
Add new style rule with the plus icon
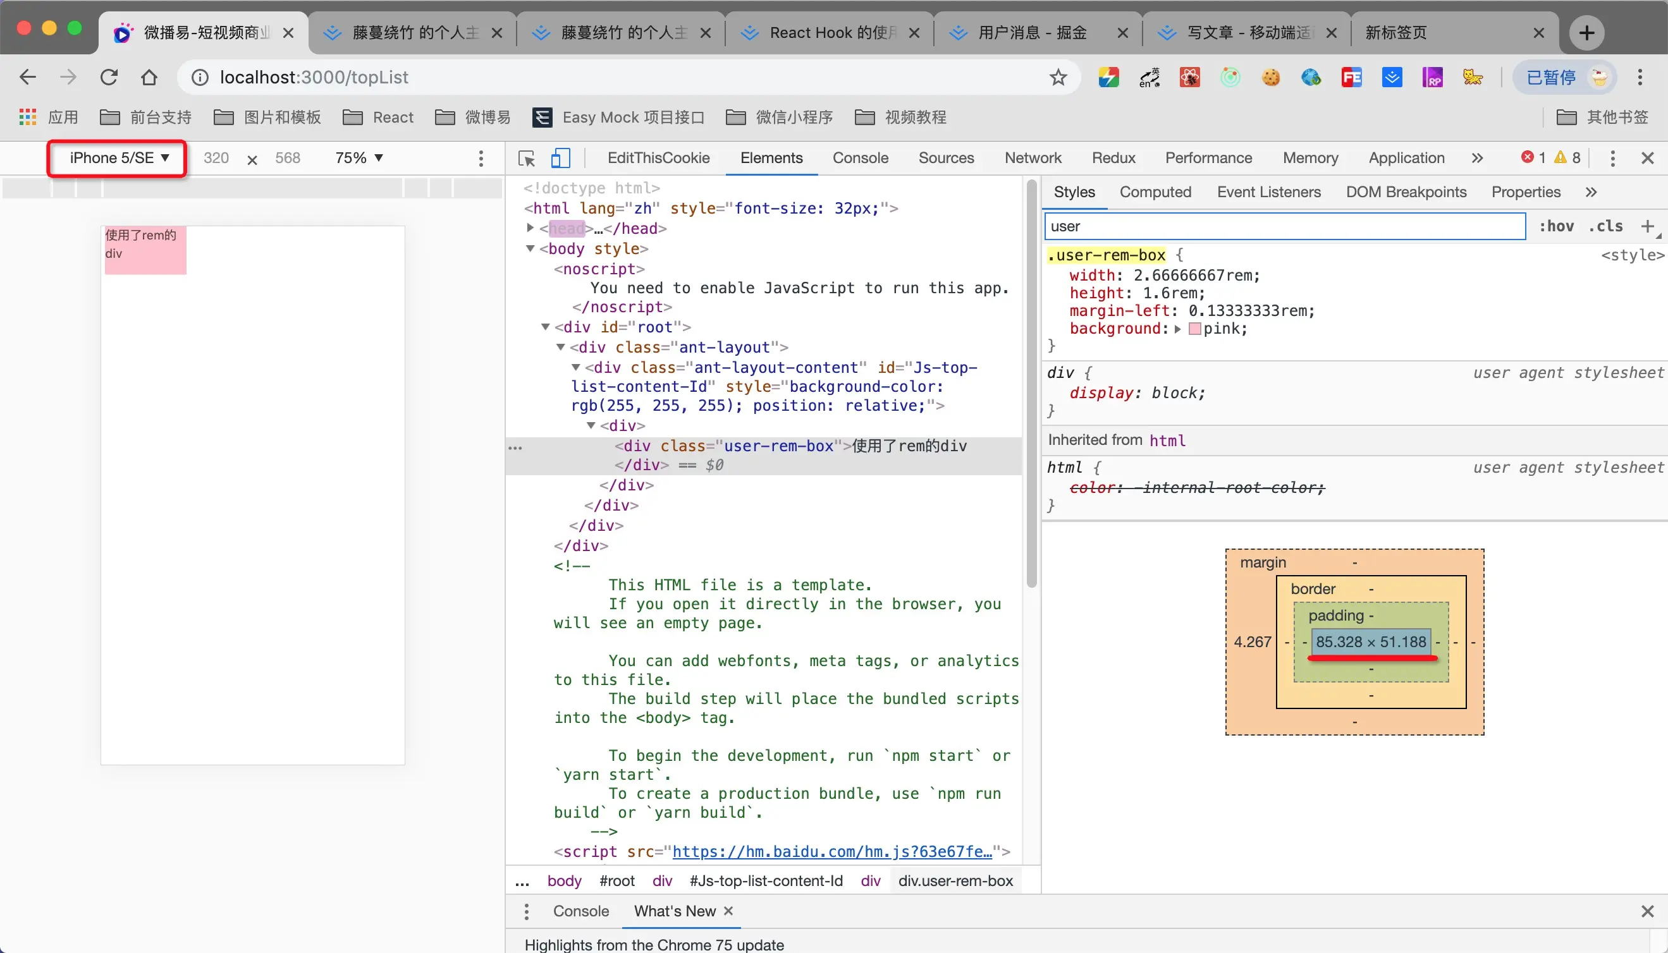[1647, 226]
